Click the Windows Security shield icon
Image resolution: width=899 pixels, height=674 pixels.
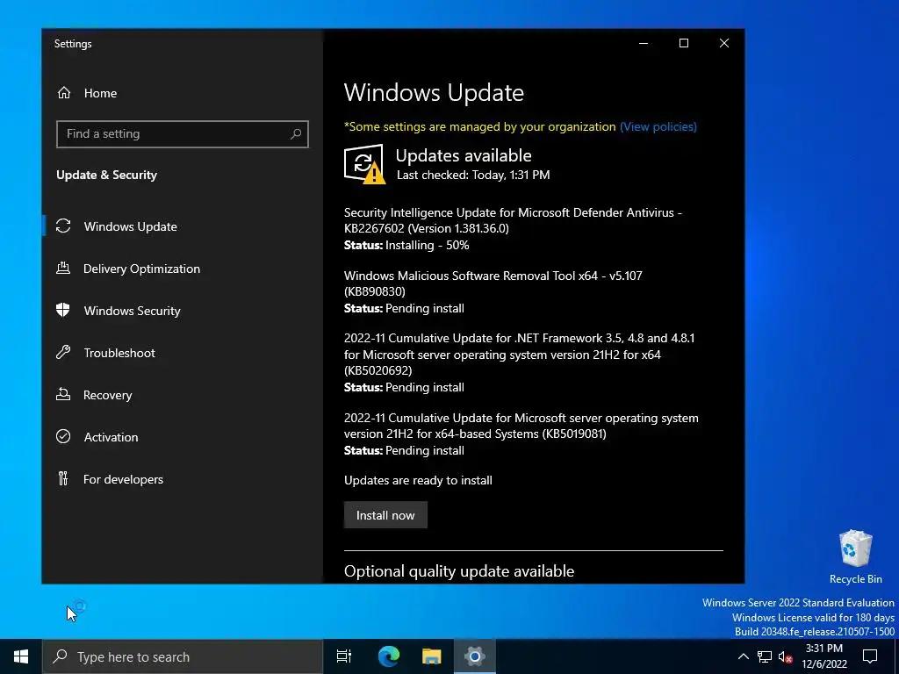63,310
